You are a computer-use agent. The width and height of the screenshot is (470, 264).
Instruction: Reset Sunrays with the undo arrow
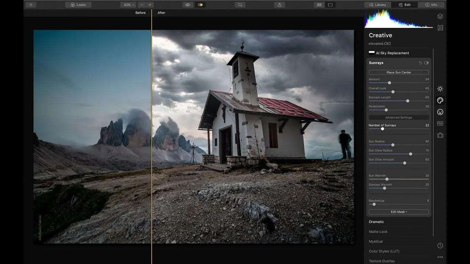pos(420,63)
